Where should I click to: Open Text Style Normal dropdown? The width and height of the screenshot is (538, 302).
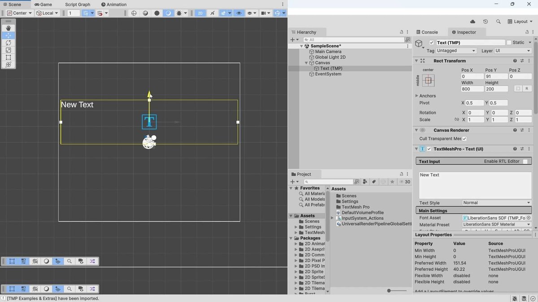point(497,203)
